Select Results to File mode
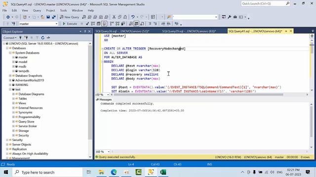Viewport: 316px width, 177px height. (142, 24)
